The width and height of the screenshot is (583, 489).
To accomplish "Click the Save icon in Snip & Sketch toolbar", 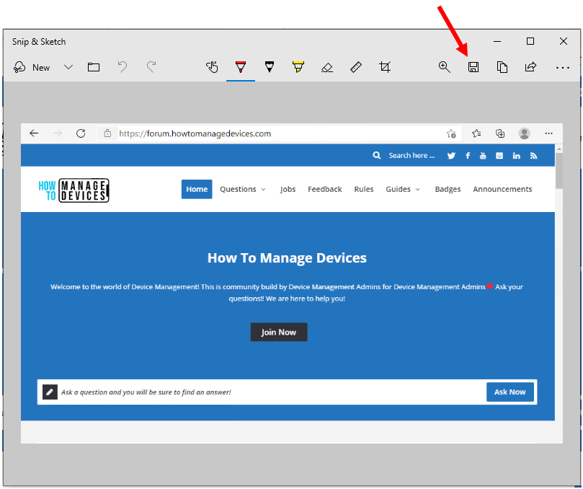I will point(473,67).
